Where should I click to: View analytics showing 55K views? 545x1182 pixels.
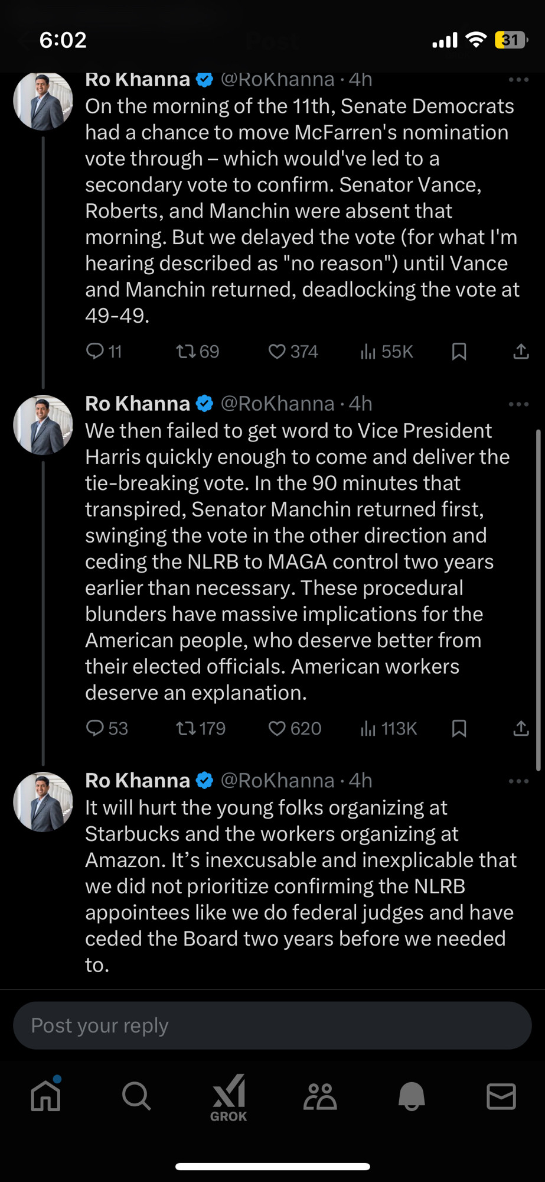[386, 352]
